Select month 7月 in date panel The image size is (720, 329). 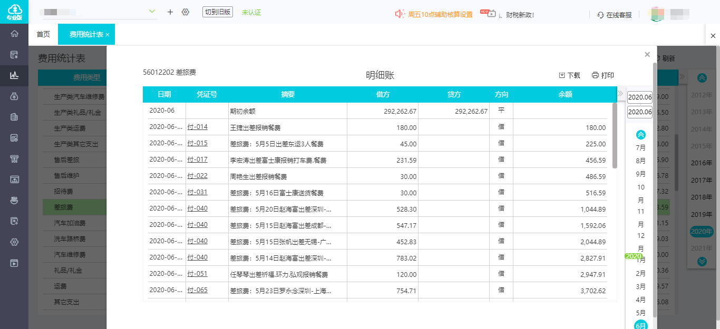tap(641, 148)
